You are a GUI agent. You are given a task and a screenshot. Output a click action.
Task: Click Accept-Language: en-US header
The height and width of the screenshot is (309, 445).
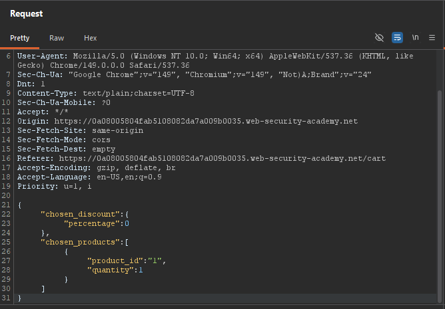89,177
